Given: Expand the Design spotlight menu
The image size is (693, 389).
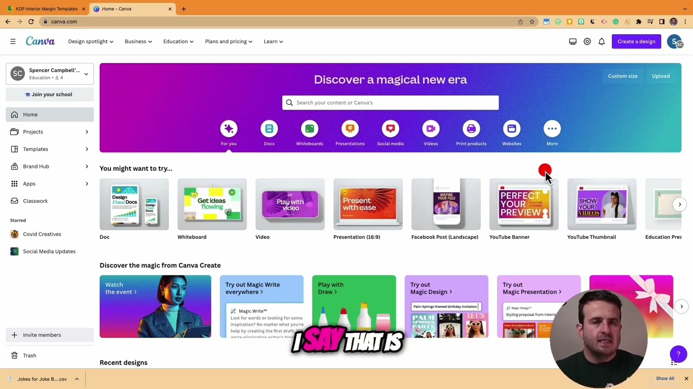Looking at the screenshot, I should coord(90,42).
